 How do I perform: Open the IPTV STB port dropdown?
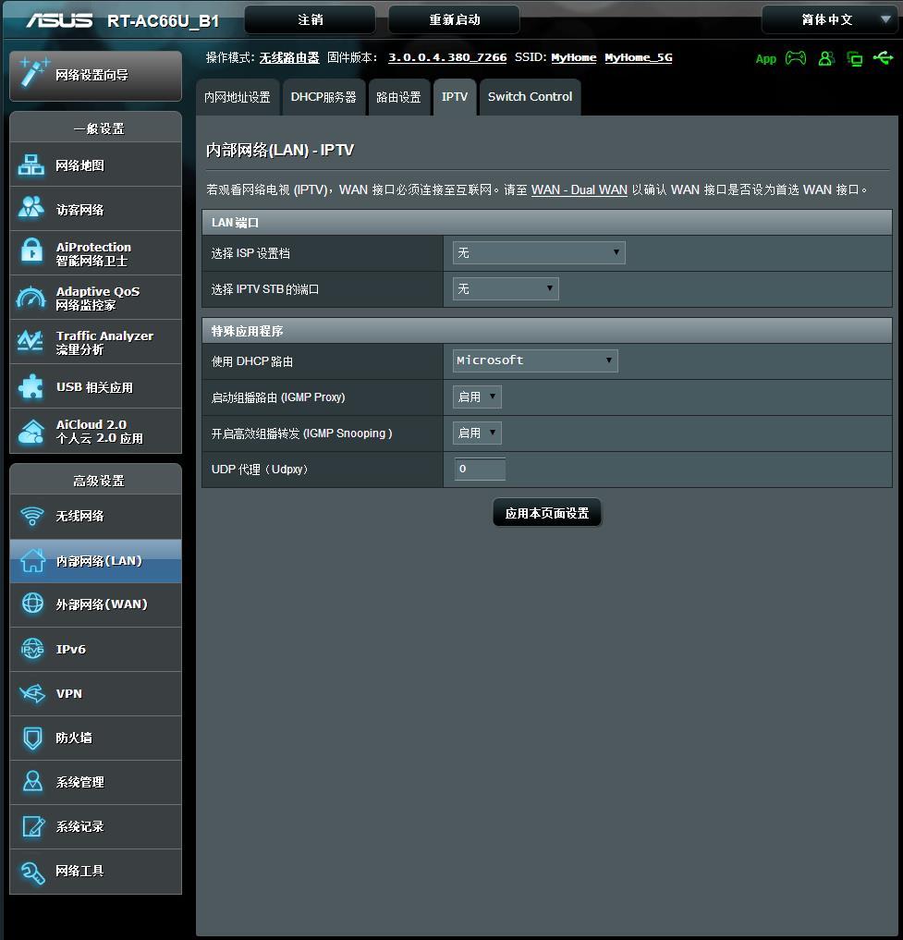[x=506, y=288]
